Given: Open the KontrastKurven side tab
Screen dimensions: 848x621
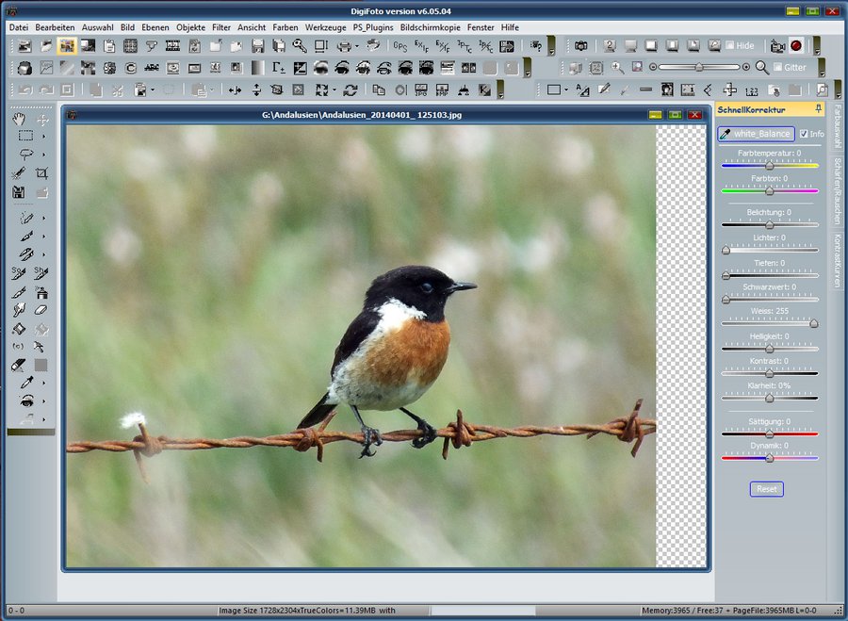Looking at the screenshot, I should coord(835,260).
